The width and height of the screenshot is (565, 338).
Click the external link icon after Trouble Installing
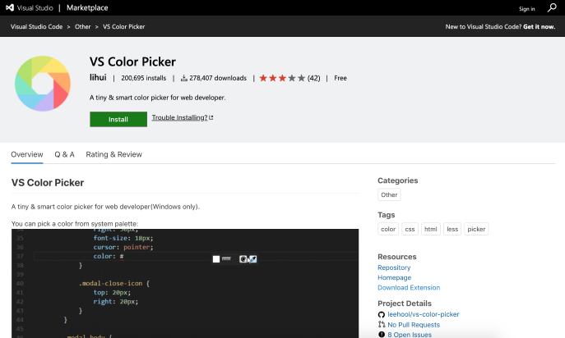coord(211,117)
